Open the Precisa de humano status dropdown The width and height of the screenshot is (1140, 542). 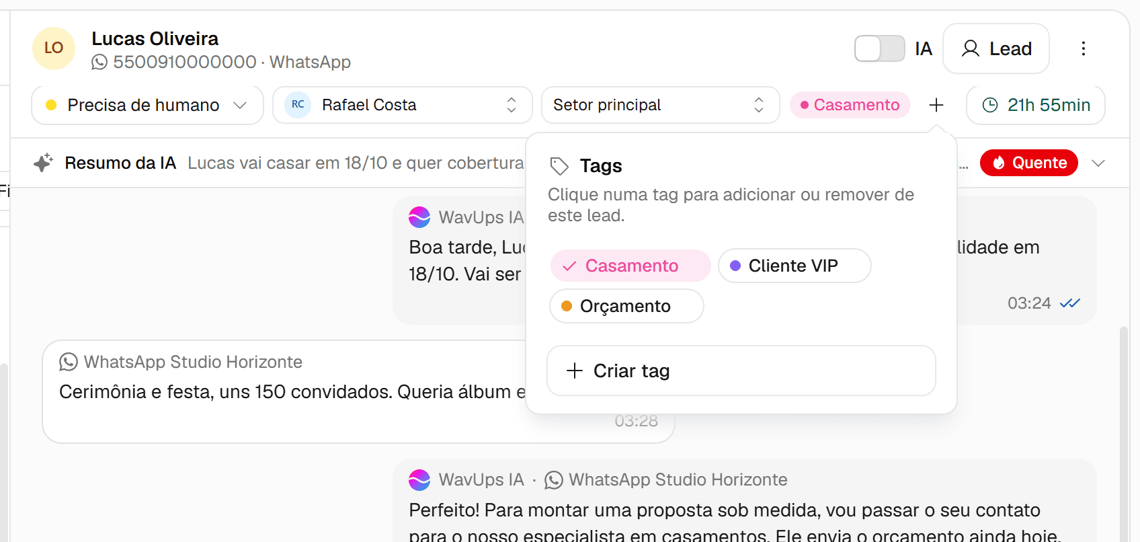click(x=147, y=105)
